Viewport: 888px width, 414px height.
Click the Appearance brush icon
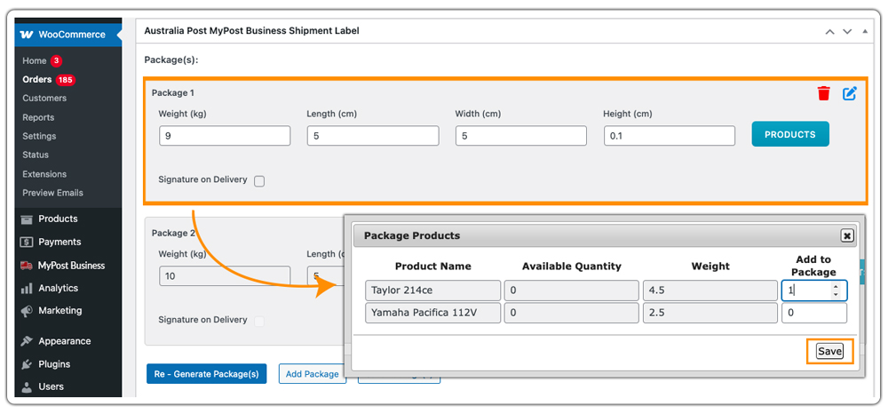tap(27, 341)
